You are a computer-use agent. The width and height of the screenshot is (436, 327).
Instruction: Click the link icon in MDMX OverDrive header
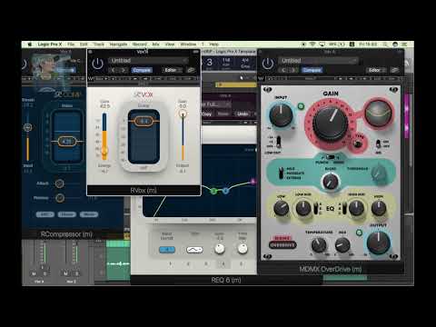pos(394,70)
